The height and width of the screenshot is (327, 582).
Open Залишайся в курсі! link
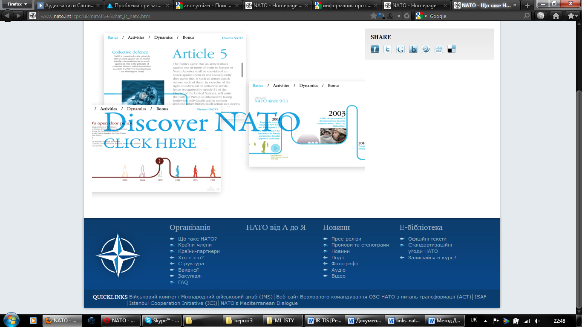click(x=432, y=258)
